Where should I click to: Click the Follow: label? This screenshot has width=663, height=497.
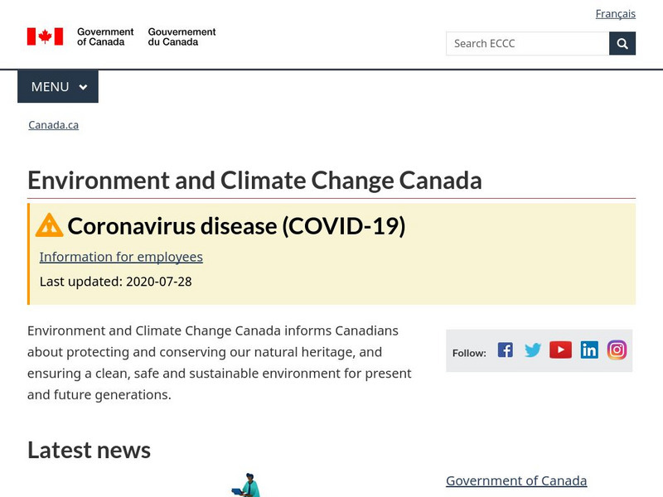pos(469,353)
